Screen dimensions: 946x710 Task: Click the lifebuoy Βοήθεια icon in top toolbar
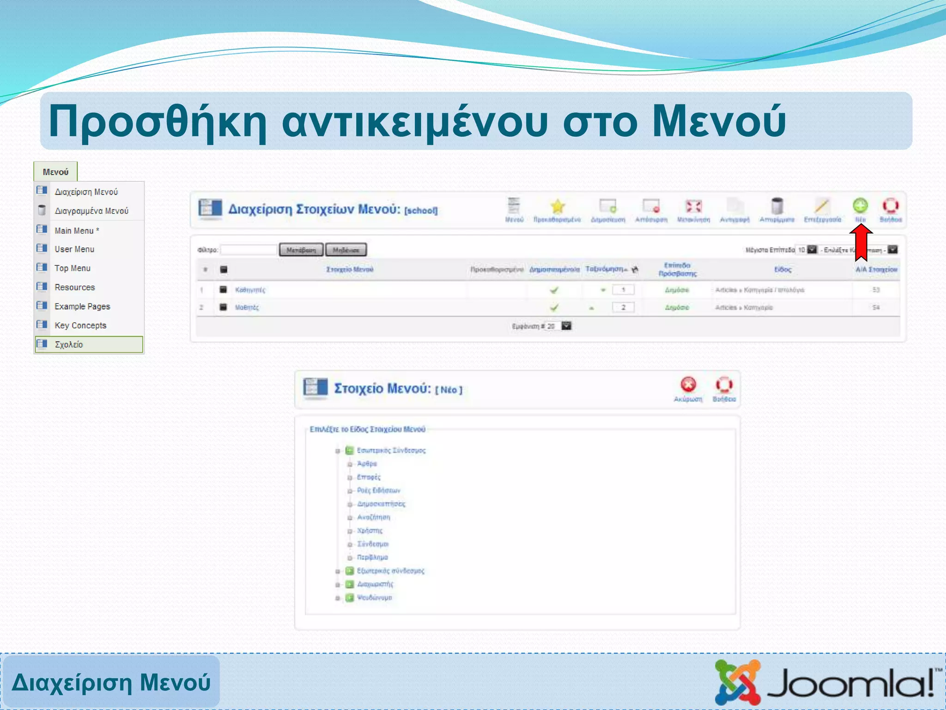tap(890, 206)
